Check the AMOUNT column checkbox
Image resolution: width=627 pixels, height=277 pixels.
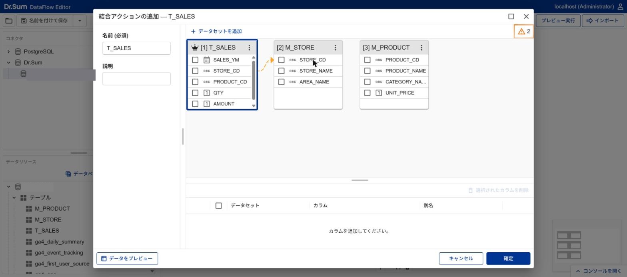195,104
